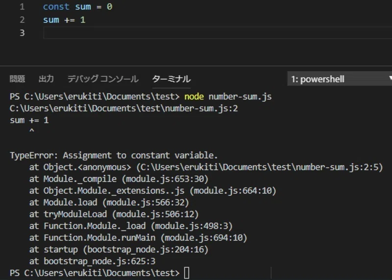
Task: Click the number-sum.js:2 path in terminal
Action: (124, 108)
